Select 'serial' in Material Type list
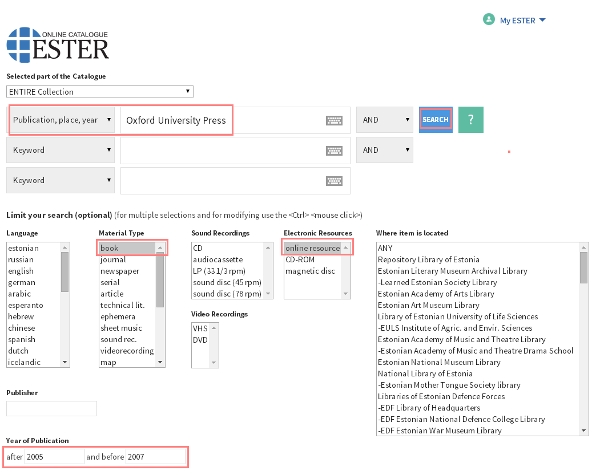Image resolution: width=600 pixels, height=475 pixels. tap(127, 282)
